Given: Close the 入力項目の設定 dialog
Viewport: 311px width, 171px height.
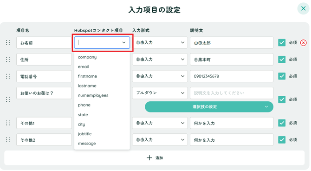Looking at the screenshot, I should (x=303, y=8).
